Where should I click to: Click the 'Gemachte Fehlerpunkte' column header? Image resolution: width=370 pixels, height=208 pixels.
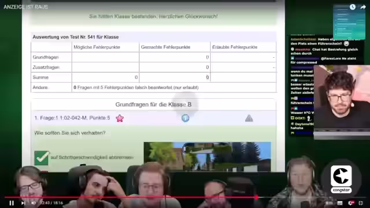165,47
